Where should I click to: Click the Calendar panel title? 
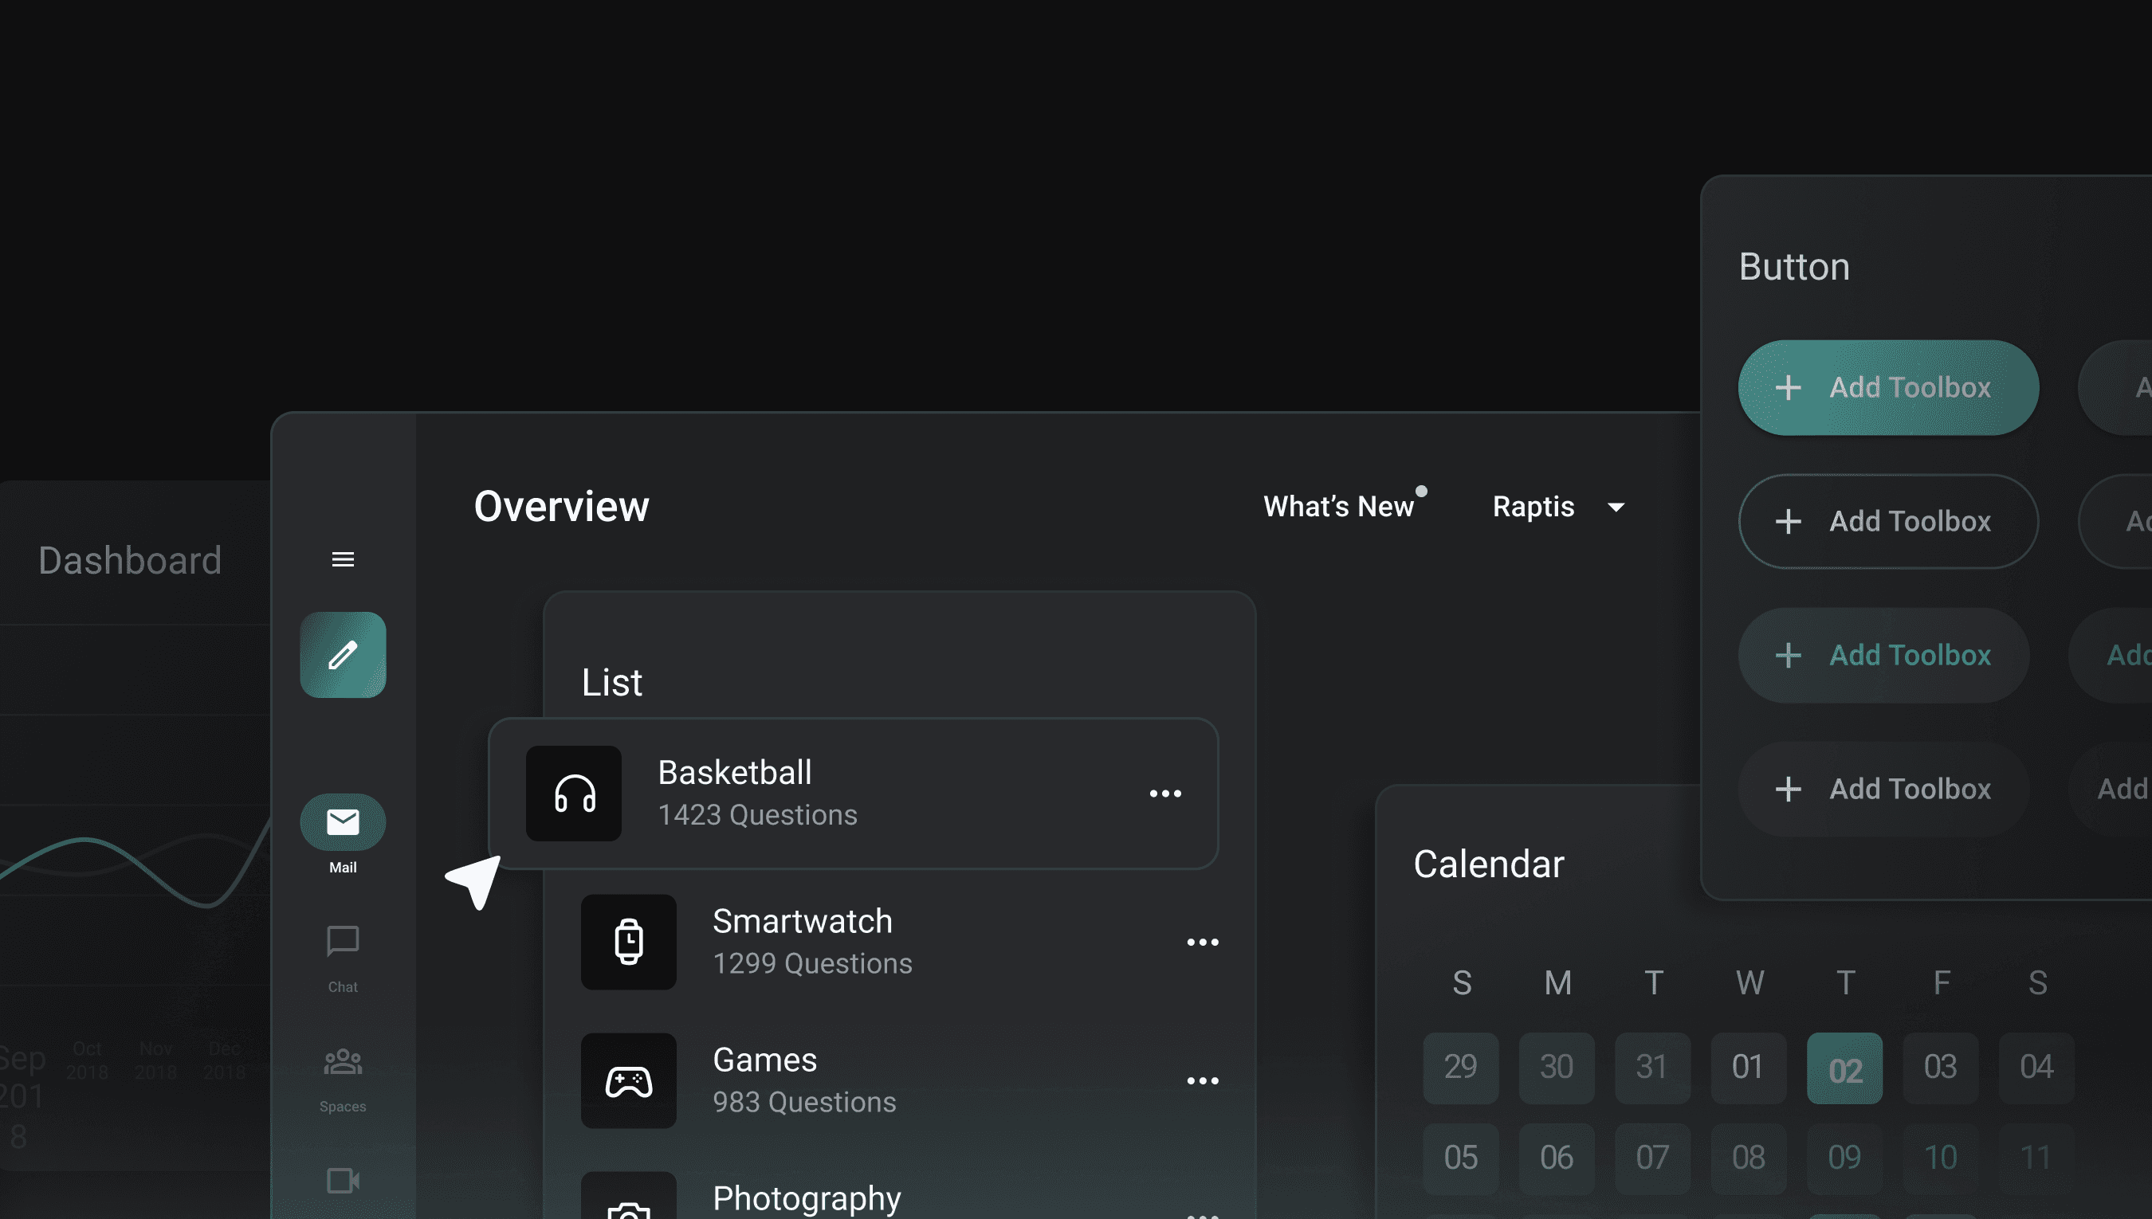click(1489, 864)
